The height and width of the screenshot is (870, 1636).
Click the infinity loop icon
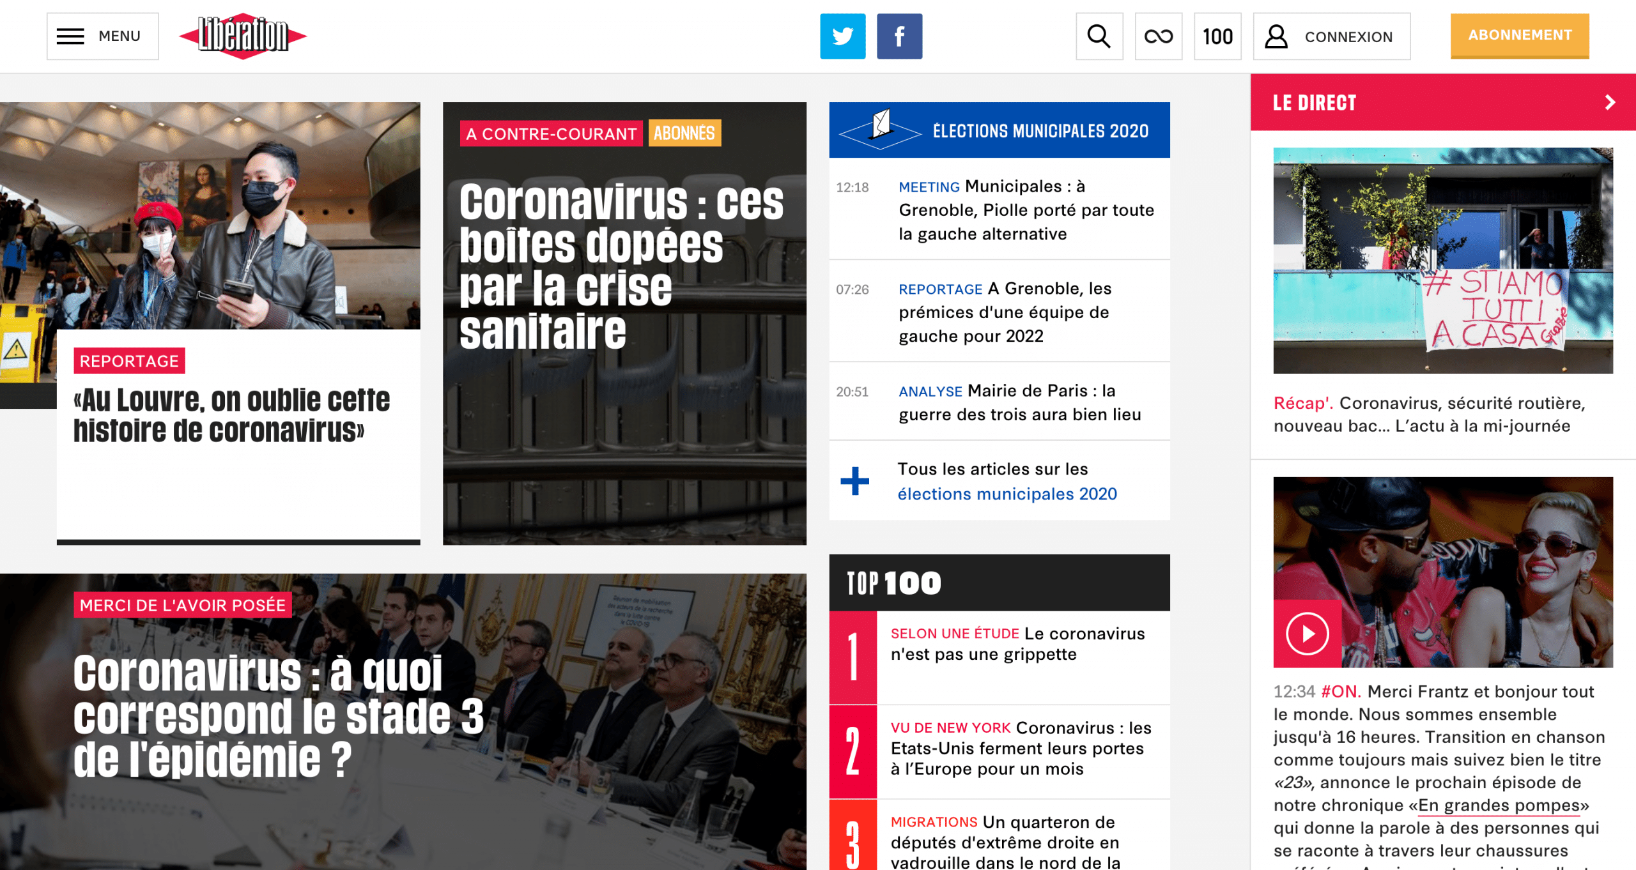[1158, 36]
